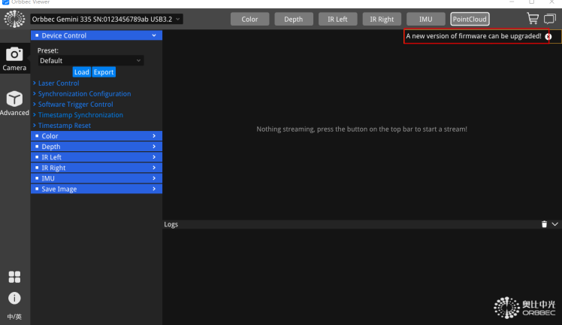The width and height of the screenshot is (562, 325).
Task: Click the Load preset button
Action: (81, 72)
